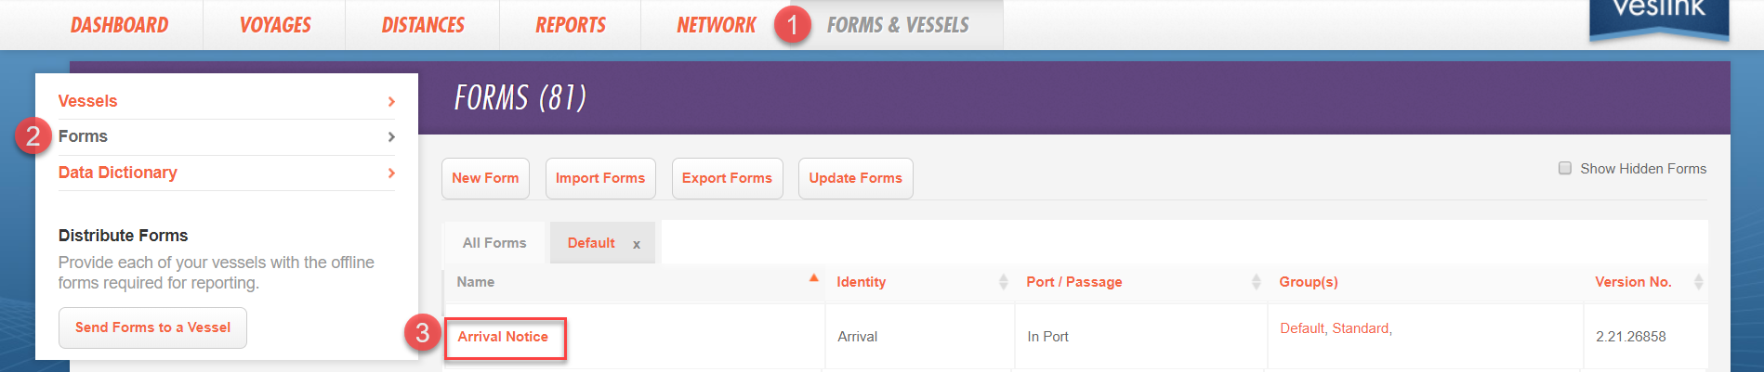Sort by Name column arrow
The width and height of the screenshot is (1764, 372).
pyautogui.click(x=813, y=278)
